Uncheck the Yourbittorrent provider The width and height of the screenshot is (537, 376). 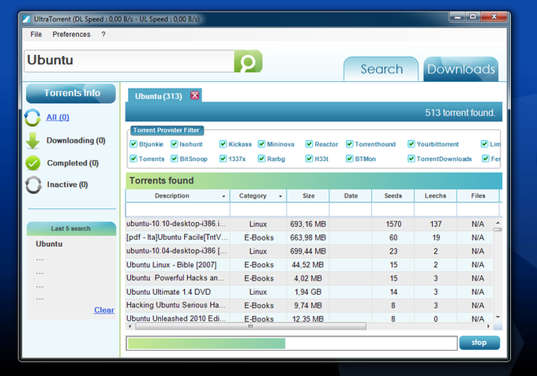pos(411,144)
